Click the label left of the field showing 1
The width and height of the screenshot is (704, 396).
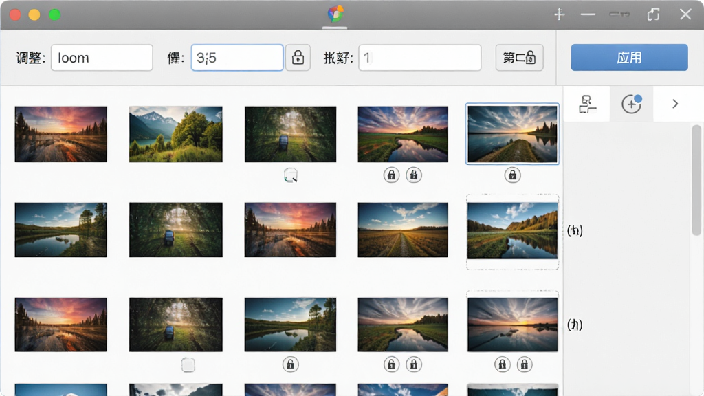pyautogui.click(x=338, y=58)
